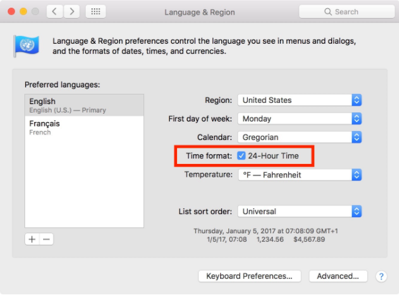
Task: Open help with the question mark button
Action: pos(381,276)
